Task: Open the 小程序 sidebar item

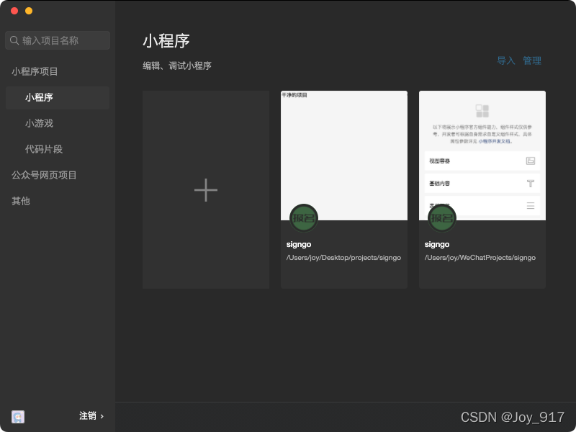Action: [x=58, y=98]
